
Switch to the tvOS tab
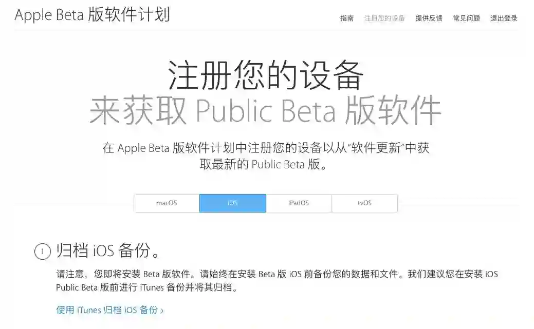tap(364, 203)
